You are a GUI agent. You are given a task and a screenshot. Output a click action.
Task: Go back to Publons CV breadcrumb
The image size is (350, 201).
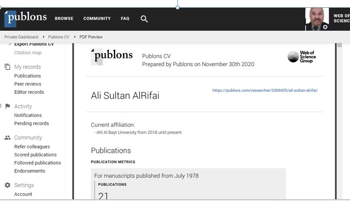[59, 37]
